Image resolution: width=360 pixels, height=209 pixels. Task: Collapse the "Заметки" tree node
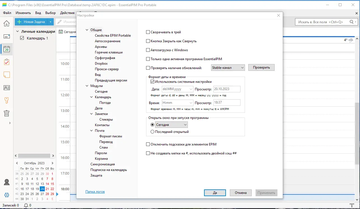tap(92, 114)
